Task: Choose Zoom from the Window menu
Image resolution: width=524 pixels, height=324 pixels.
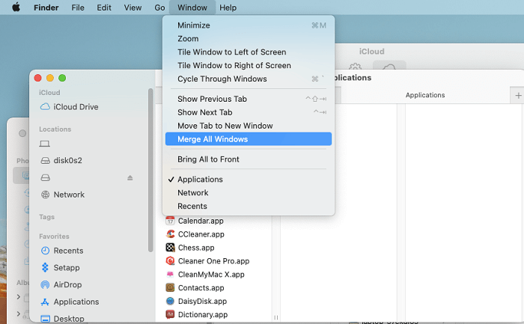Action: (x=249, y=39)
